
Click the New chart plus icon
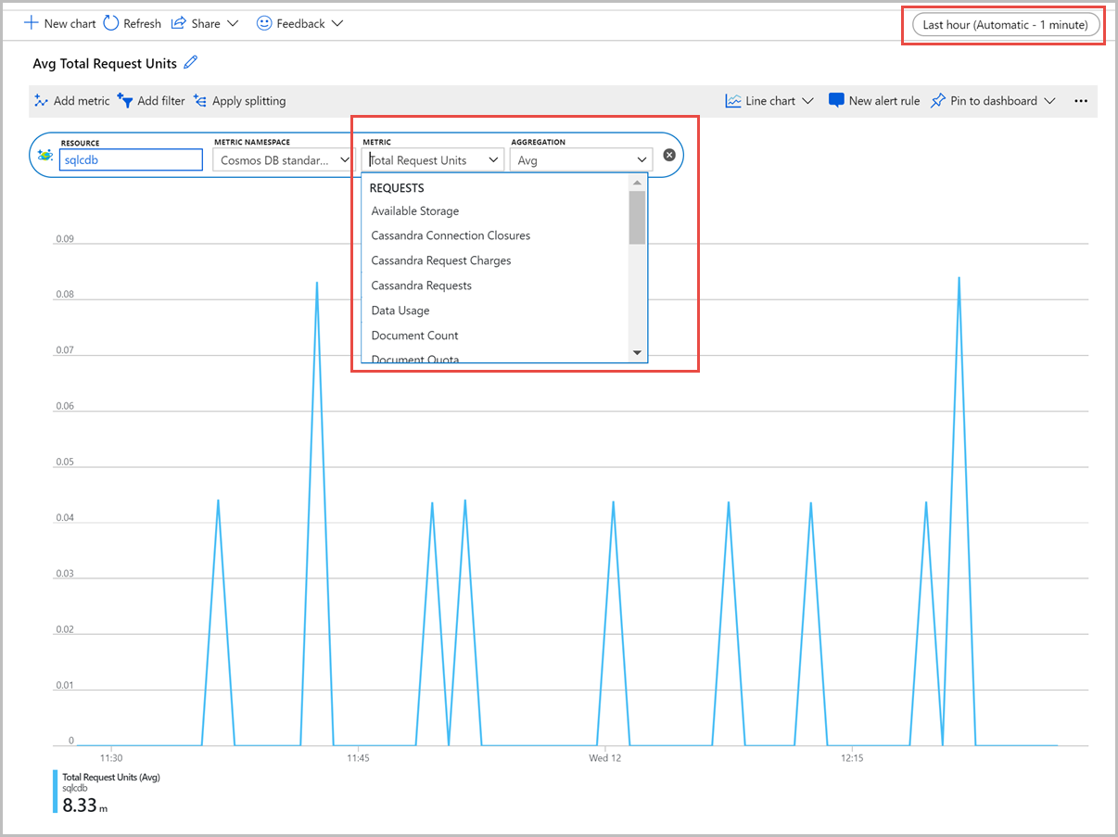31,23
